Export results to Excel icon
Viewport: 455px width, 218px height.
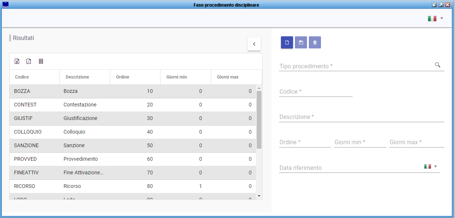click(17, 61)
